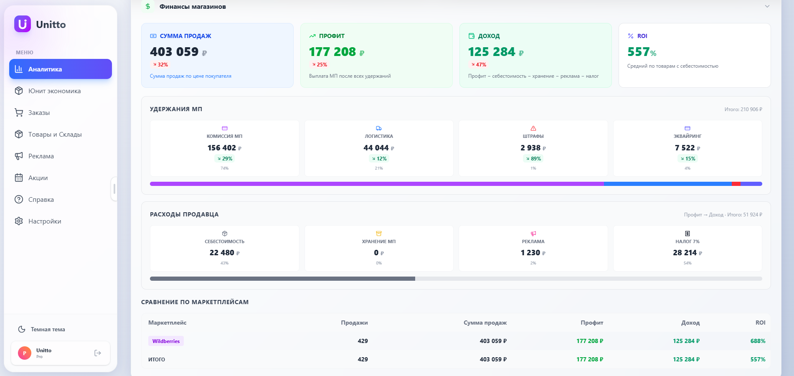Click the Wildberries marketplace tag
The image size is (794, 376).
click(166, 341)
